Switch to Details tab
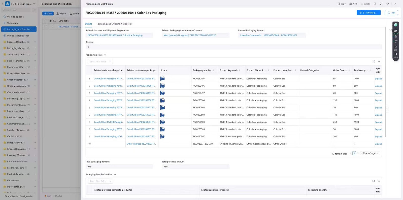The image size is (403, 200). 88,24
